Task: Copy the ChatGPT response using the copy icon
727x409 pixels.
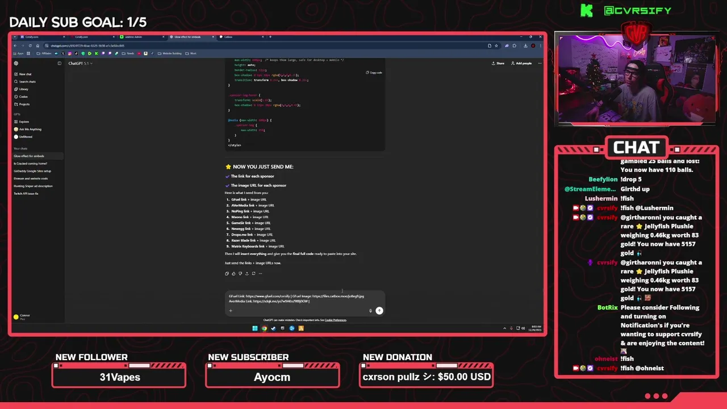Action: [x=227, y=273]
